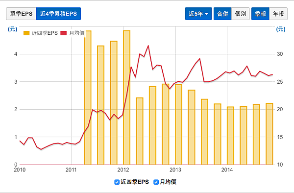
Task: Click the last EPS bar of 2014
Action: point(269,134)
